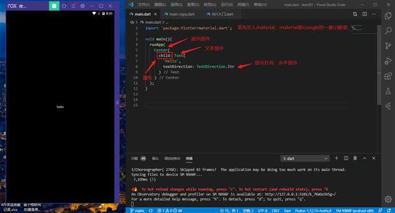Open the Extensions view
The image size is (395, 213).
(x=388, y=76)
